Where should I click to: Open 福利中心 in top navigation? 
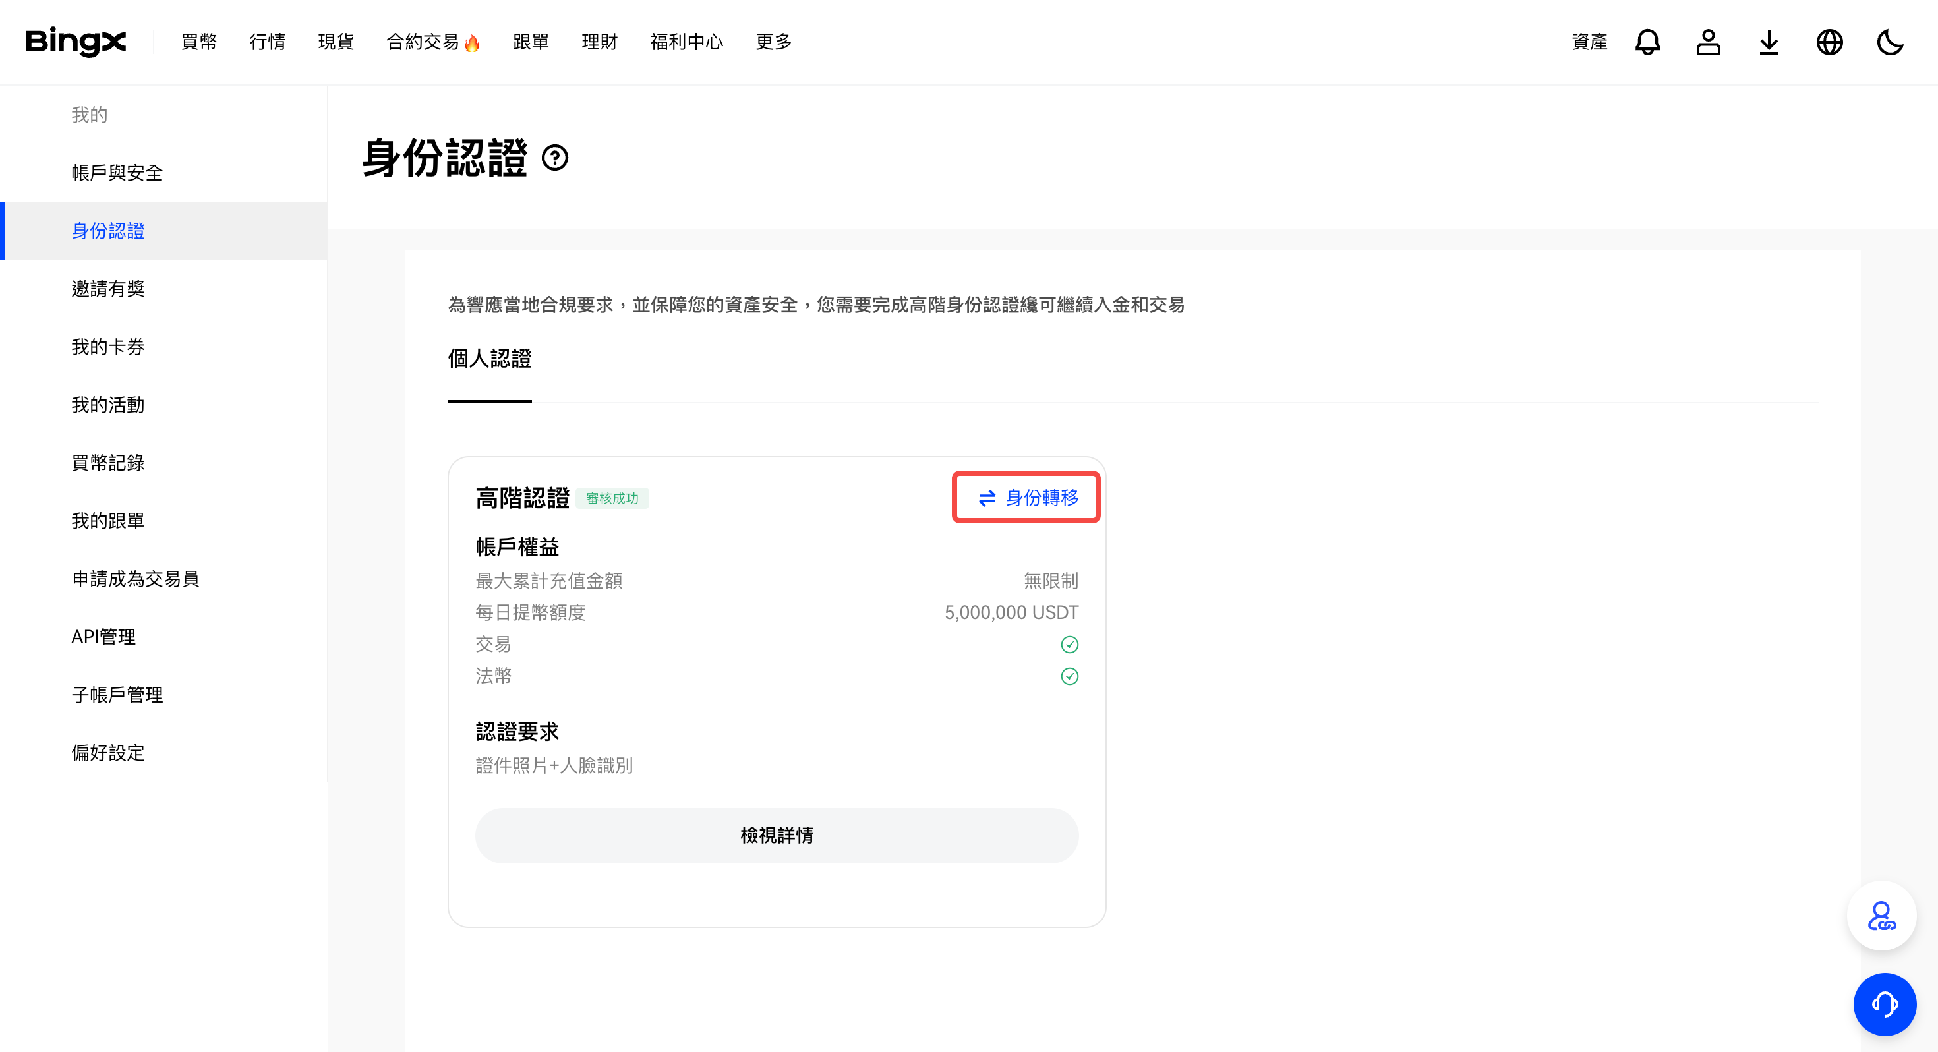coord(686,42)
